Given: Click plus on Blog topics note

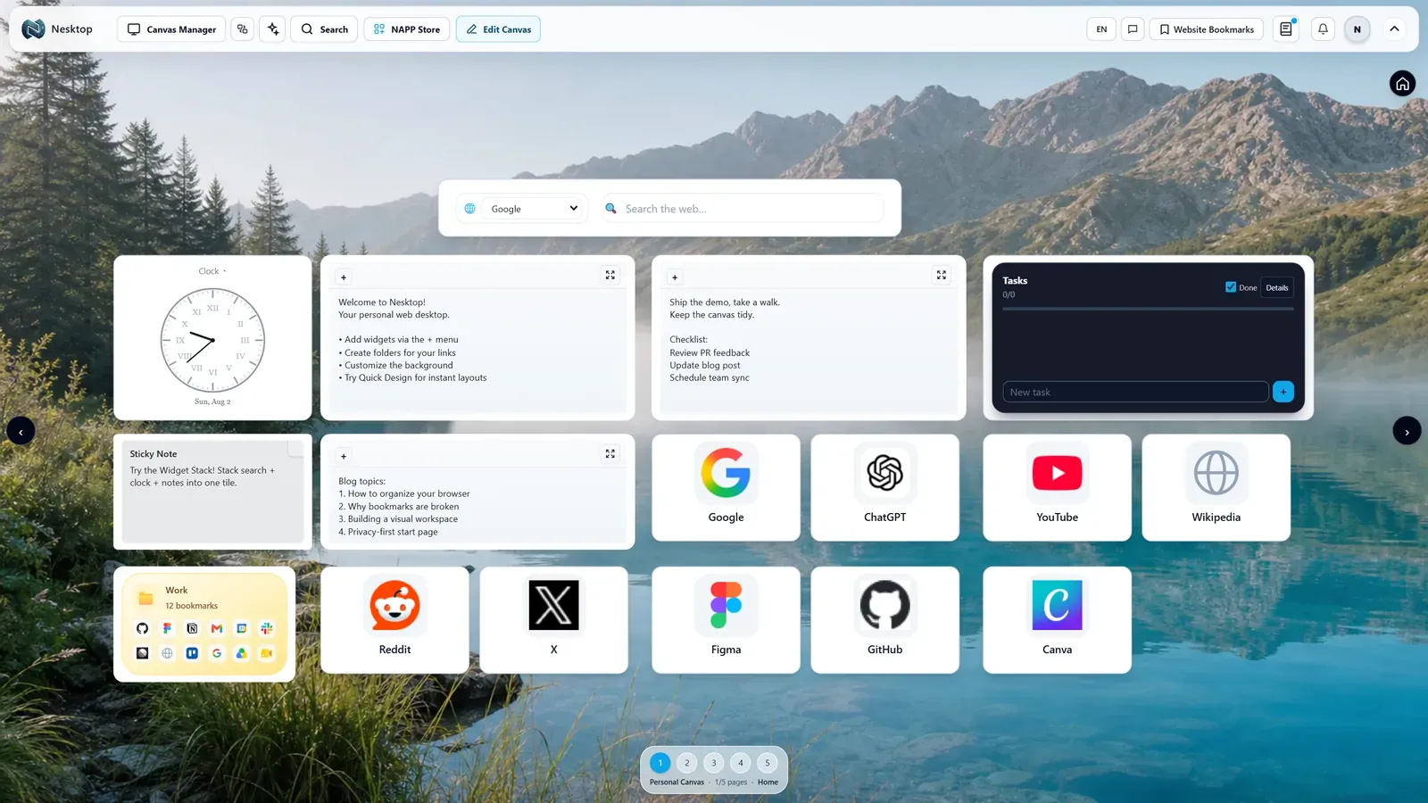Looking at the screenshot, I should tap(344, 456).
